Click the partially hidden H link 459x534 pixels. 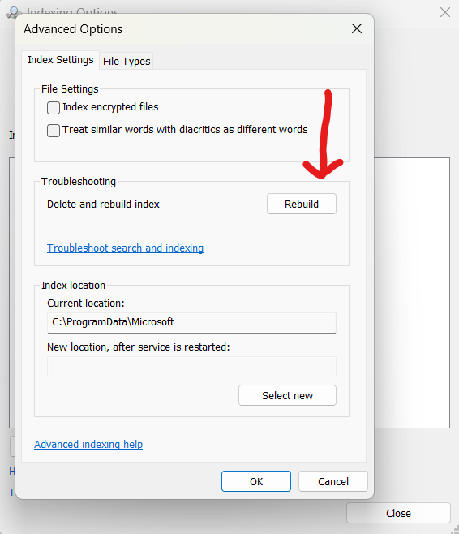coord(12,472)
